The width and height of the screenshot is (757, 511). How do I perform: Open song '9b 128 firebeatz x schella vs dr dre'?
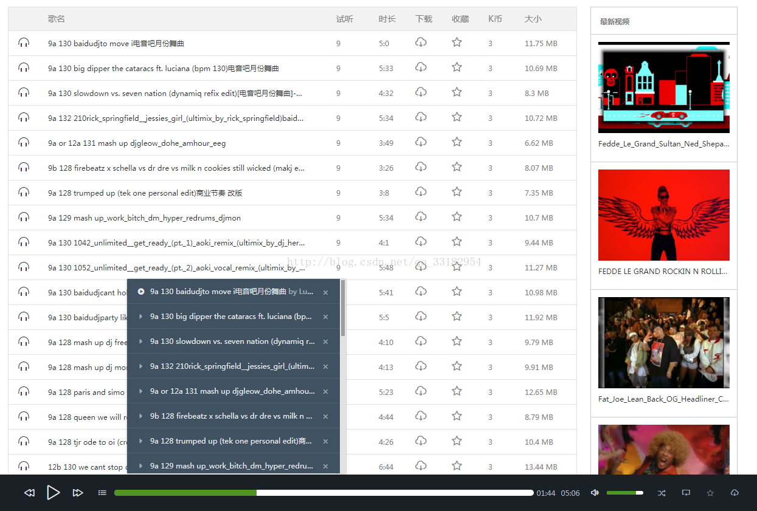pyautogui.click(x=176, y=168)
